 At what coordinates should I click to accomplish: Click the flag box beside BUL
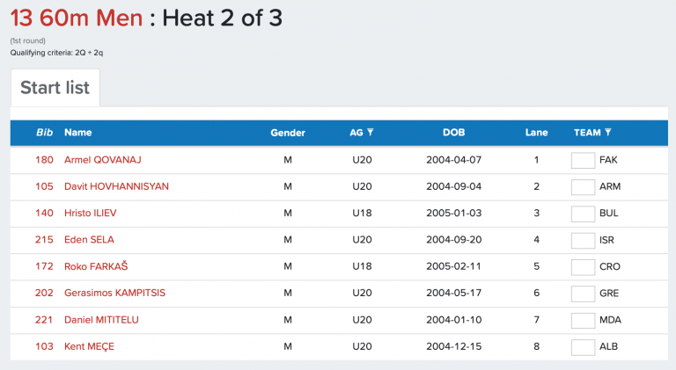pos(583,214)
